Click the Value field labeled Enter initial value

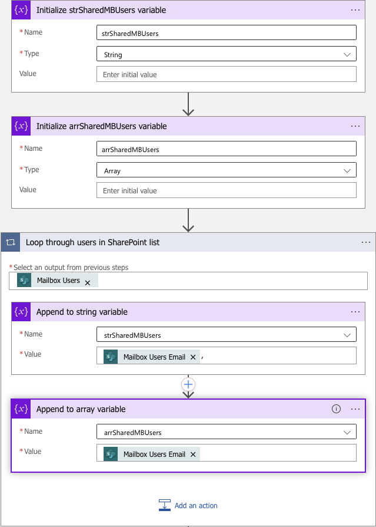coord(227,74)
